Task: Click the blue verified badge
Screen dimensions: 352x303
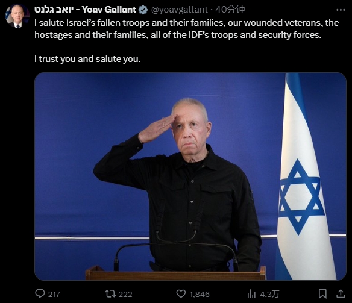Action: [143, 10]
